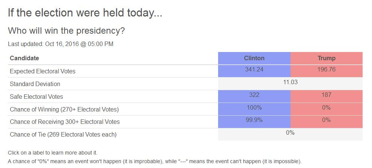Viewport: 372px width, 168px height.
Task: Click the Clinton column header
Action: pos(254,58)
